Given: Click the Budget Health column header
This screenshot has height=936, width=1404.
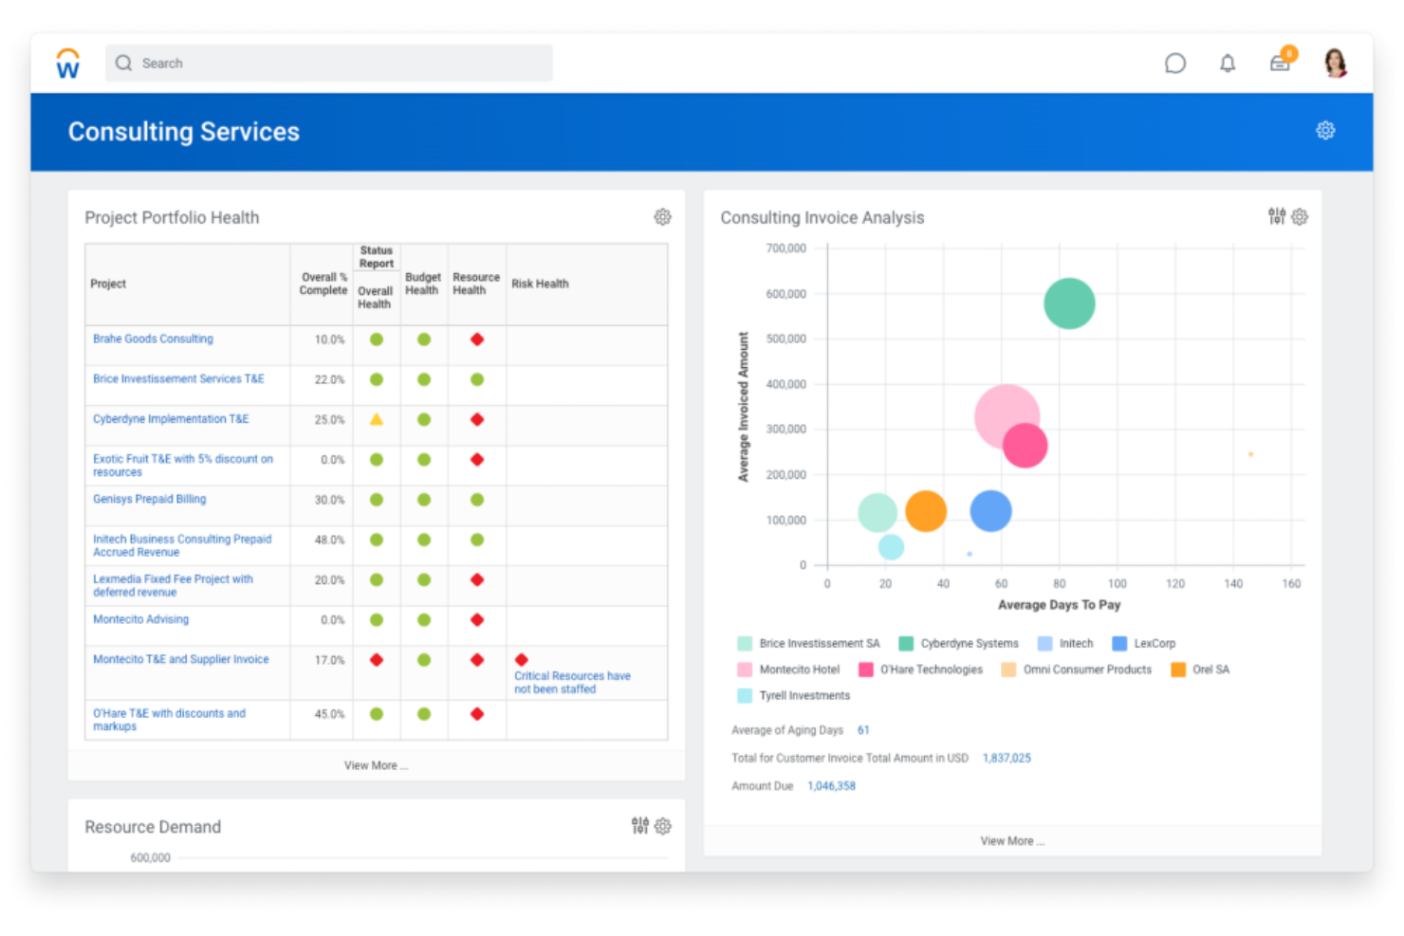Looking at the screenshot, I should pos(422,284).
